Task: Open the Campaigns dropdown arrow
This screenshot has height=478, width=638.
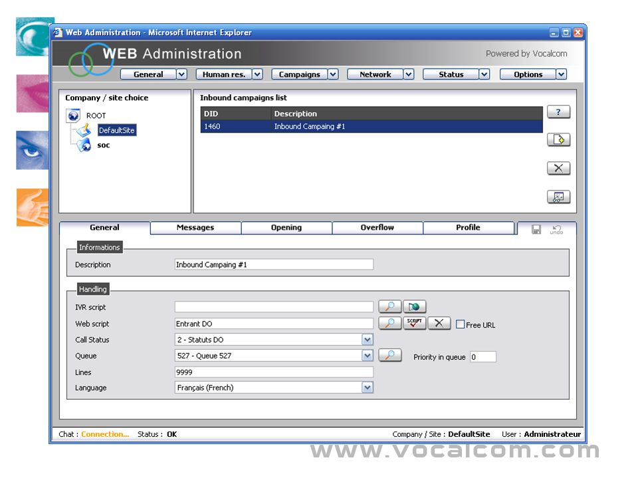Action: (333, 74)
